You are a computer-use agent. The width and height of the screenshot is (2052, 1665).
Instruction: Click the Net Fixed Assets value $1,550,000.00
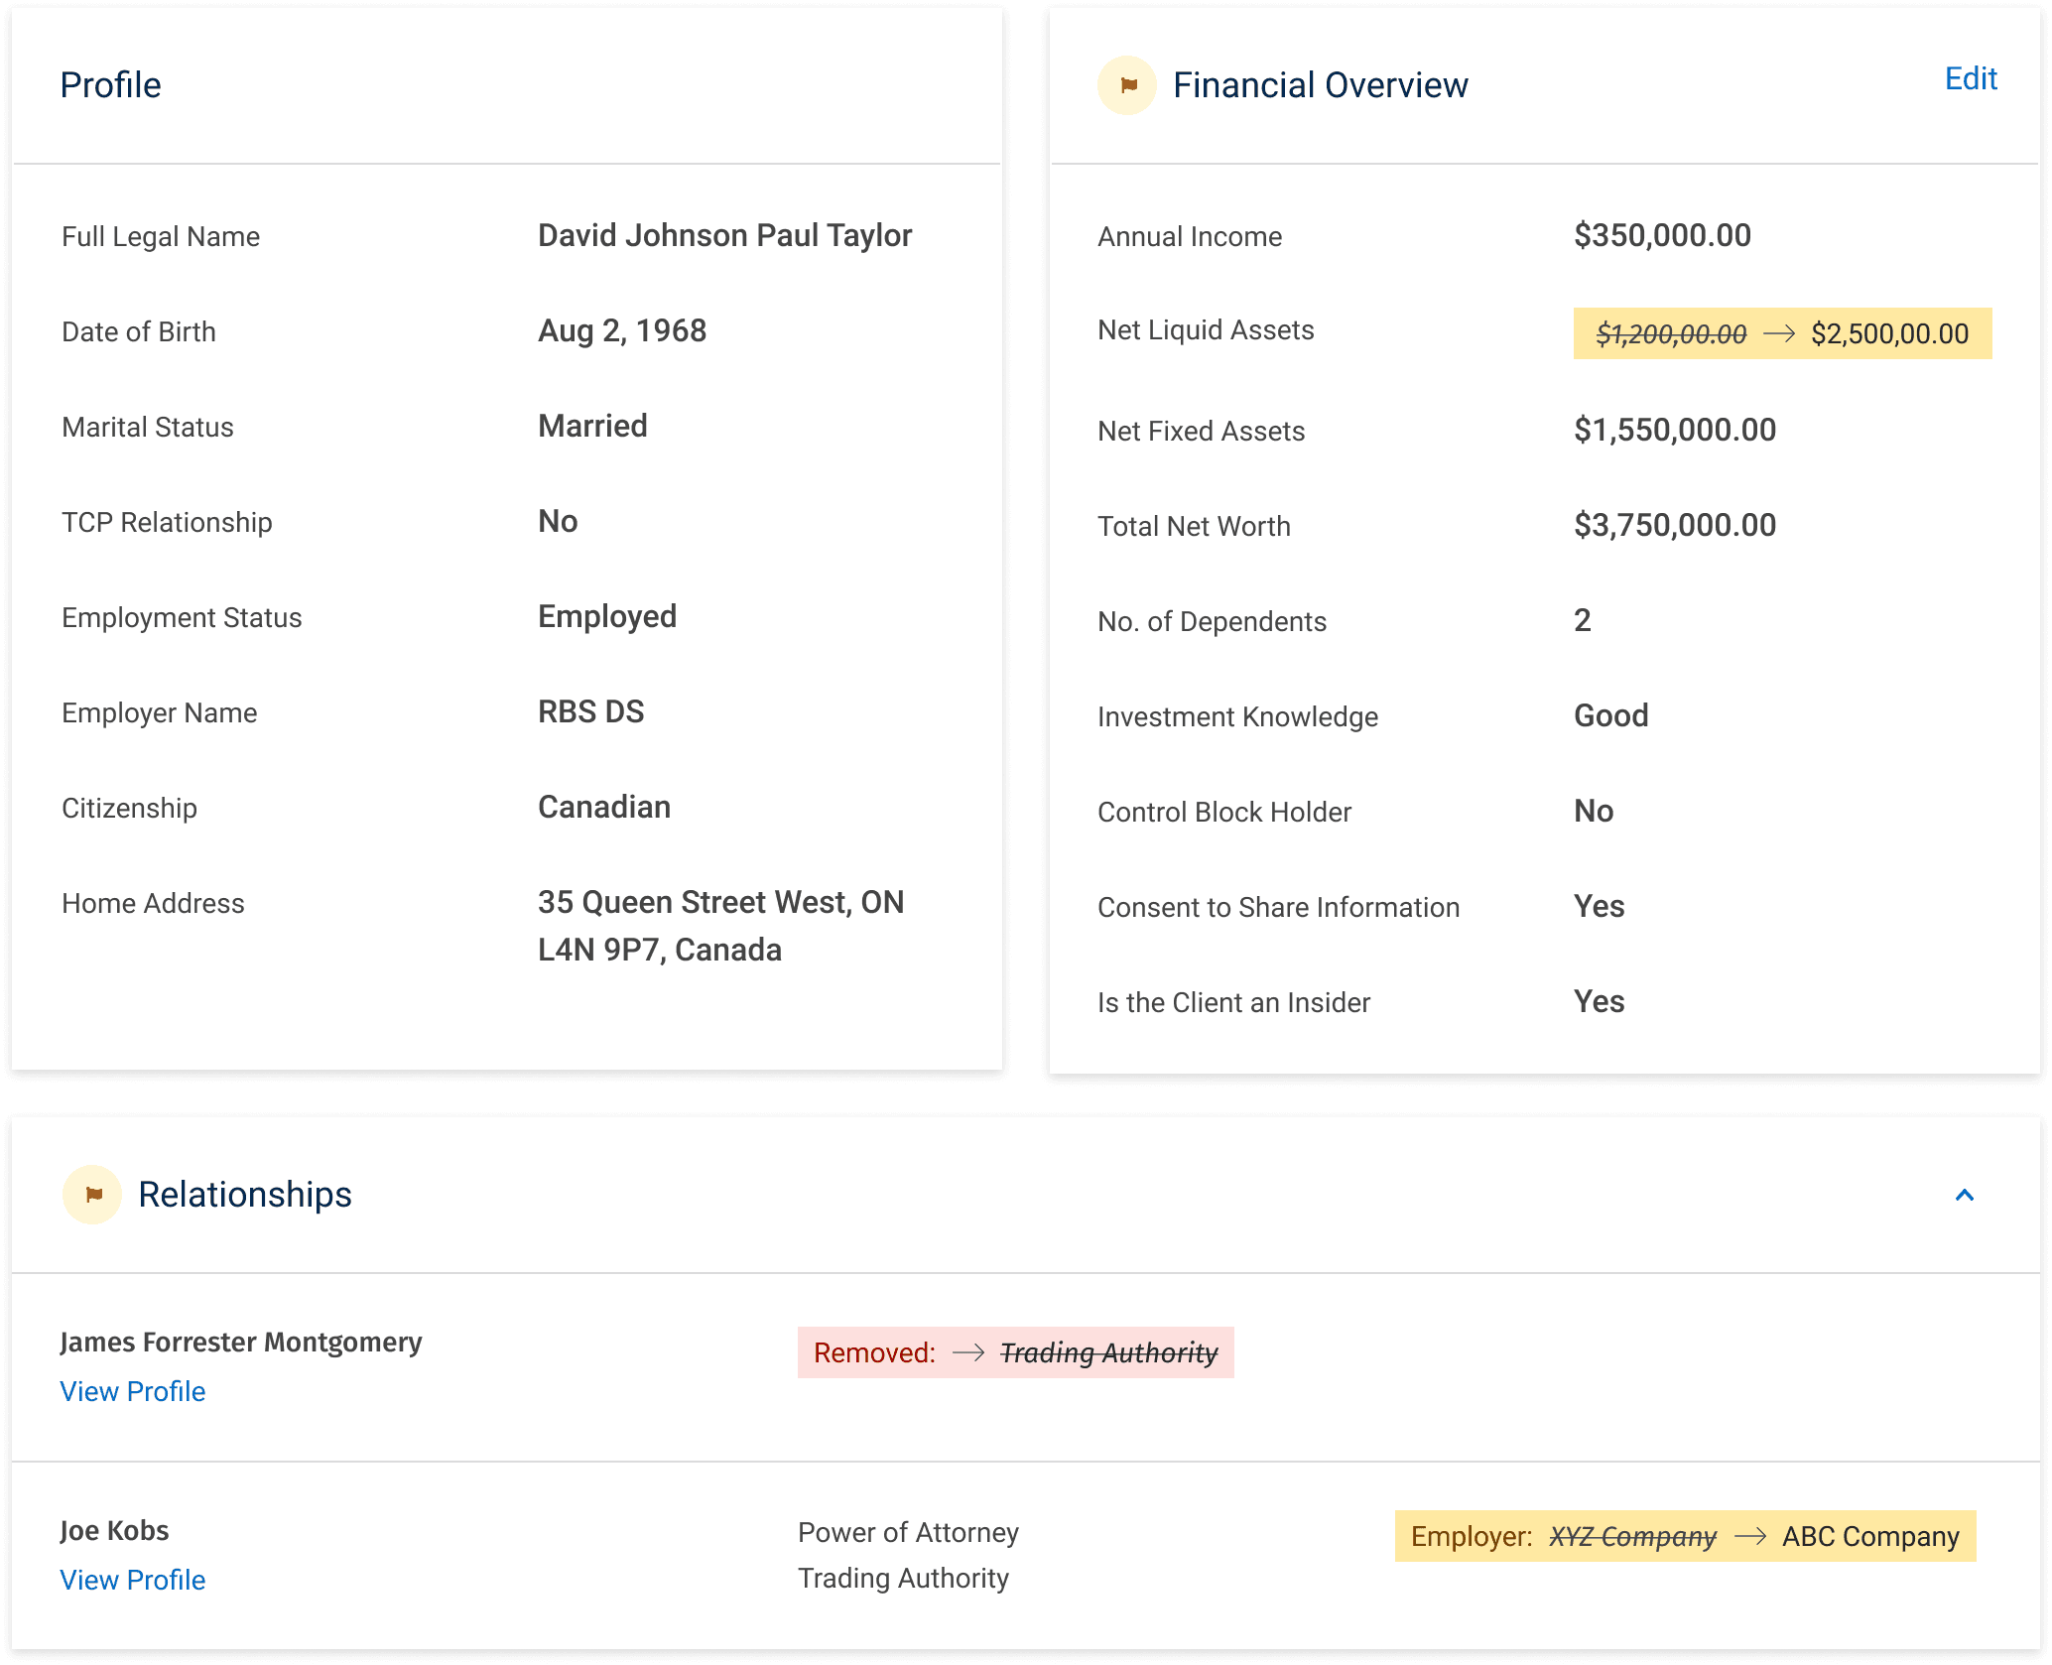click(1675, 430)
